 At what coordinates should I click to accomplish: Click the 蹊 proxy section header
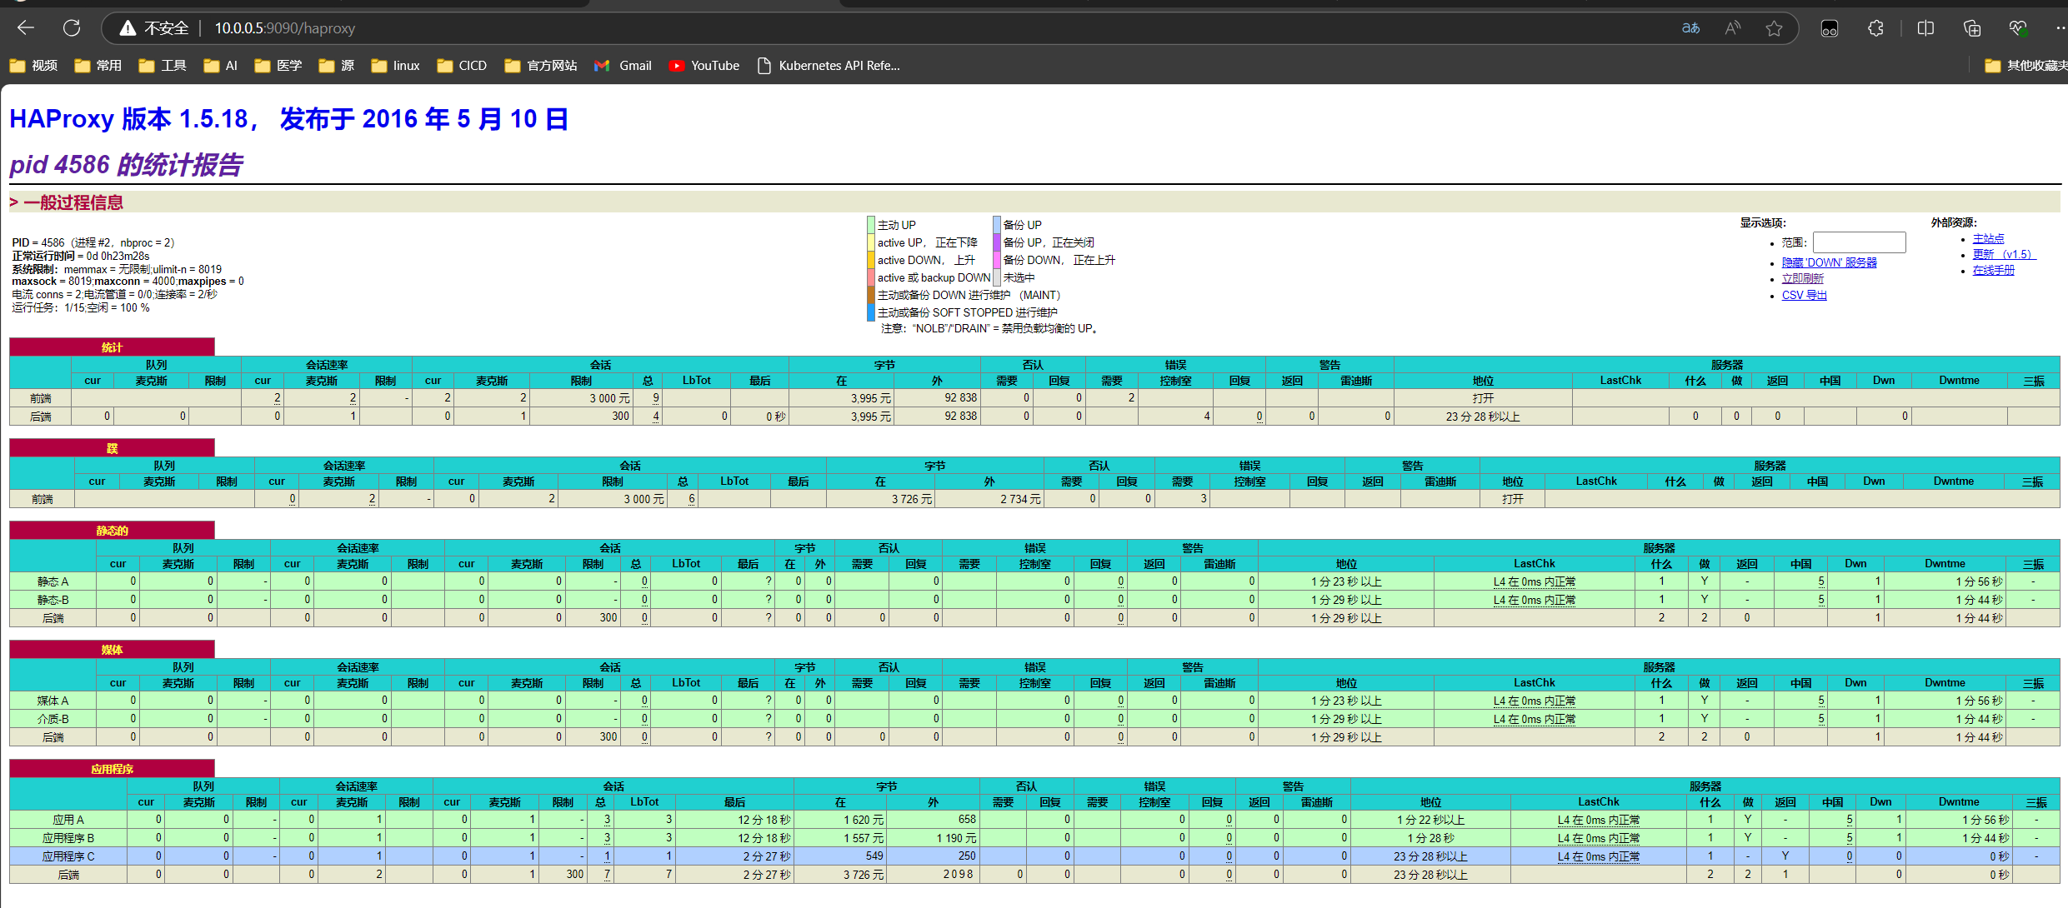tap(112, 448)
